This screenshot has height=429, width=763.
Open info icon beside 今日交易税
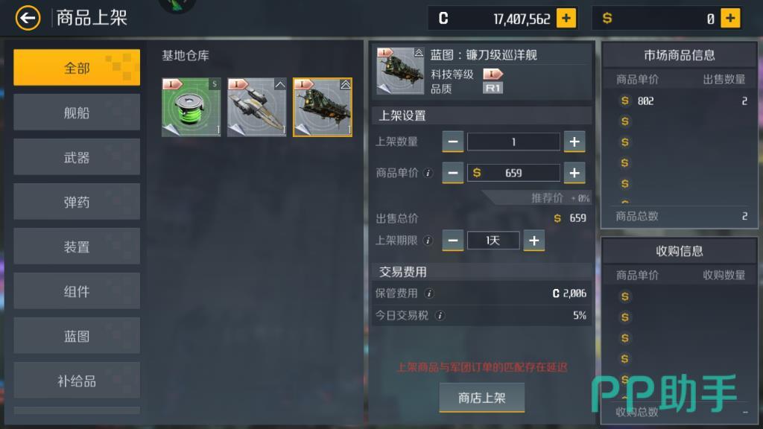click(x=440, y=316)
